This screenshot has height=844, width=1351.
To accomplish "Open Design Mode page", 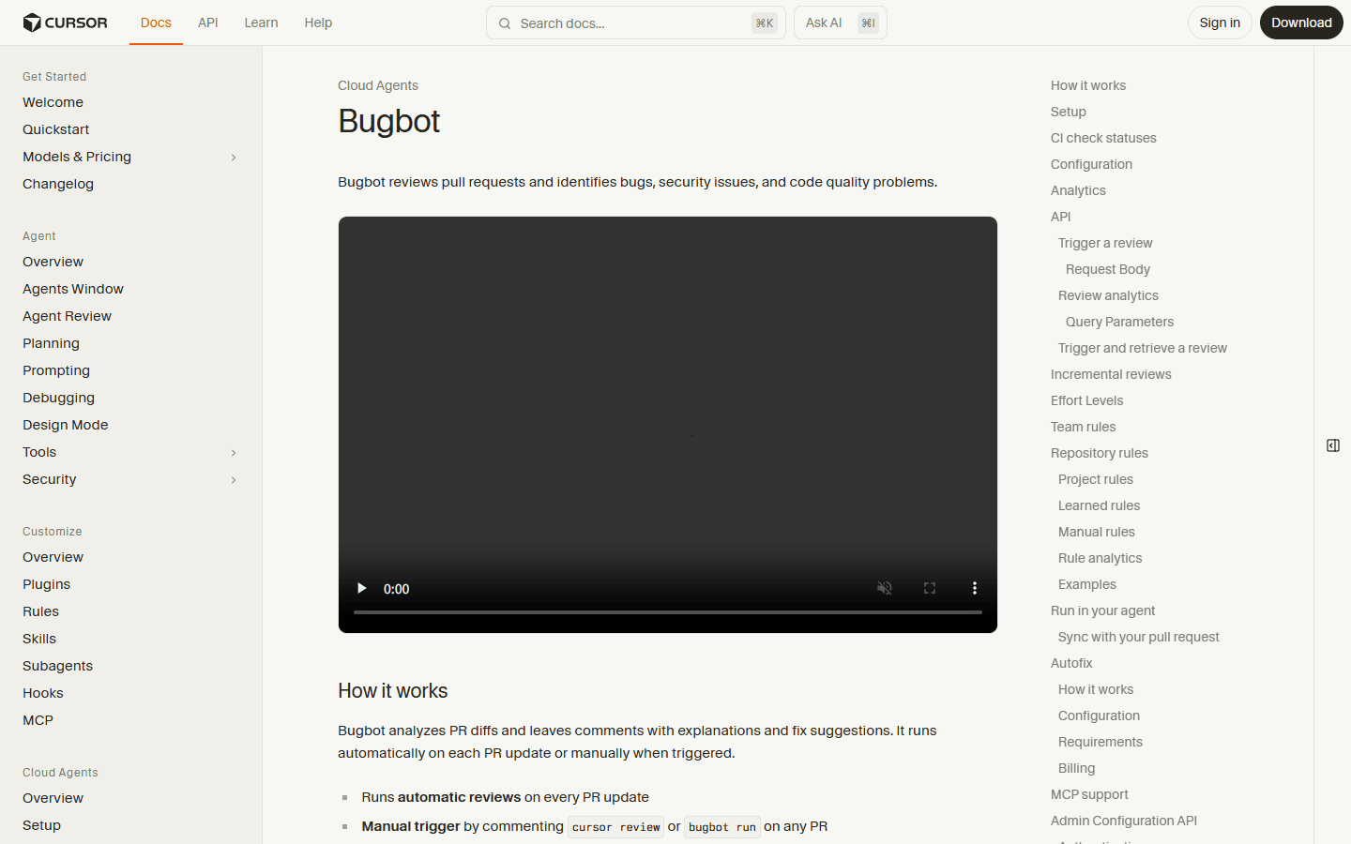I will click(66, 425).
